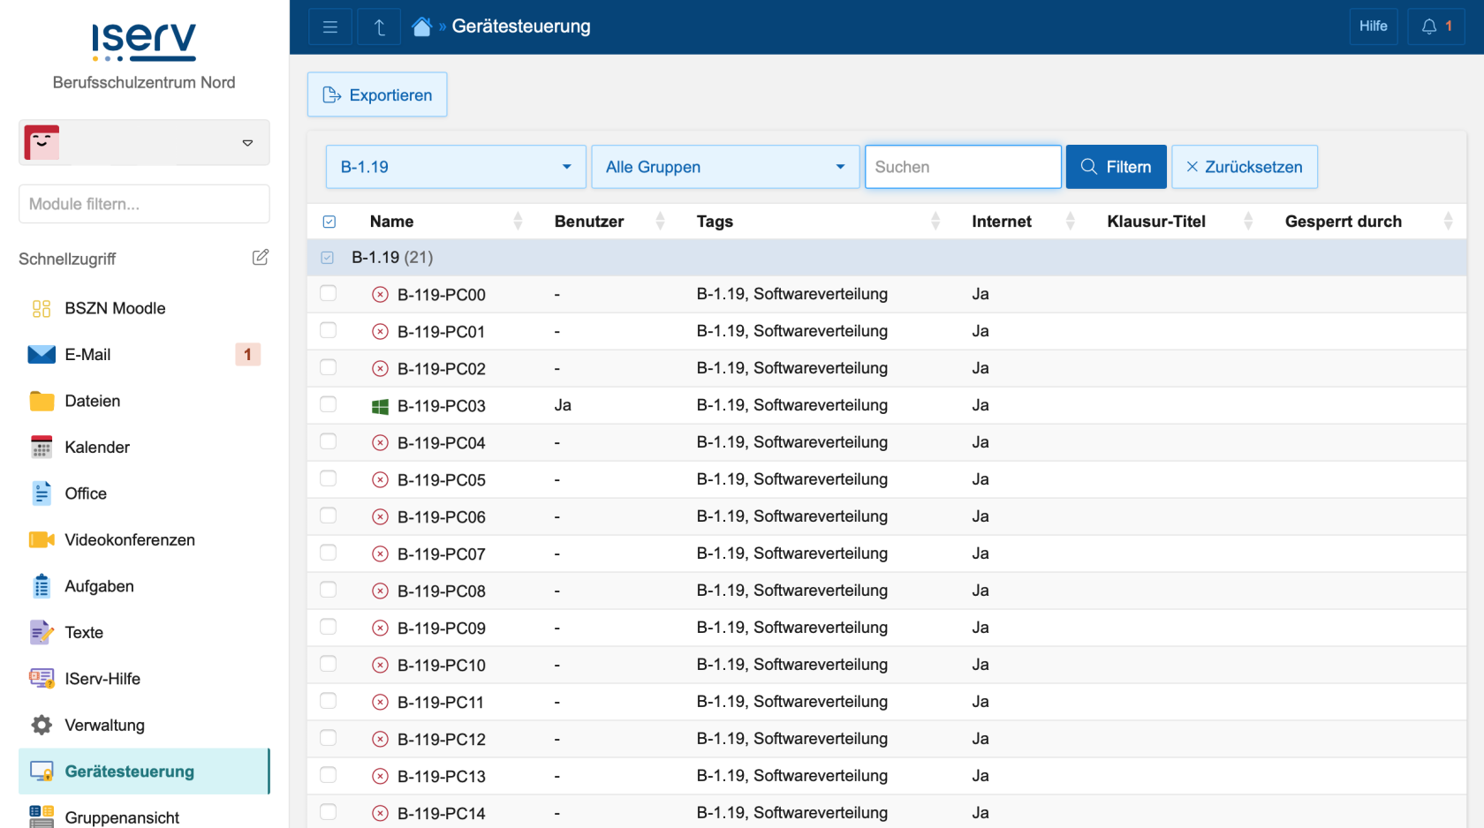
Task: Click the Filtern button
Action: pyautogui.click(x=1117, y=167)
